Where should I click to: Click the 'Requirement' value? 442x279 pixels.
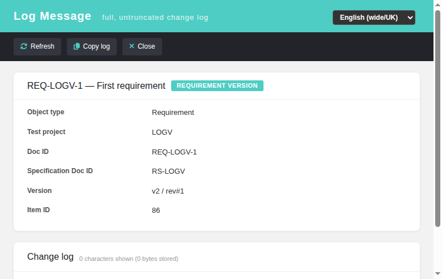pyautogui.click(x=173, y=112)
